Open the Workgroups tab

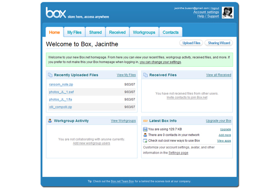144,32
